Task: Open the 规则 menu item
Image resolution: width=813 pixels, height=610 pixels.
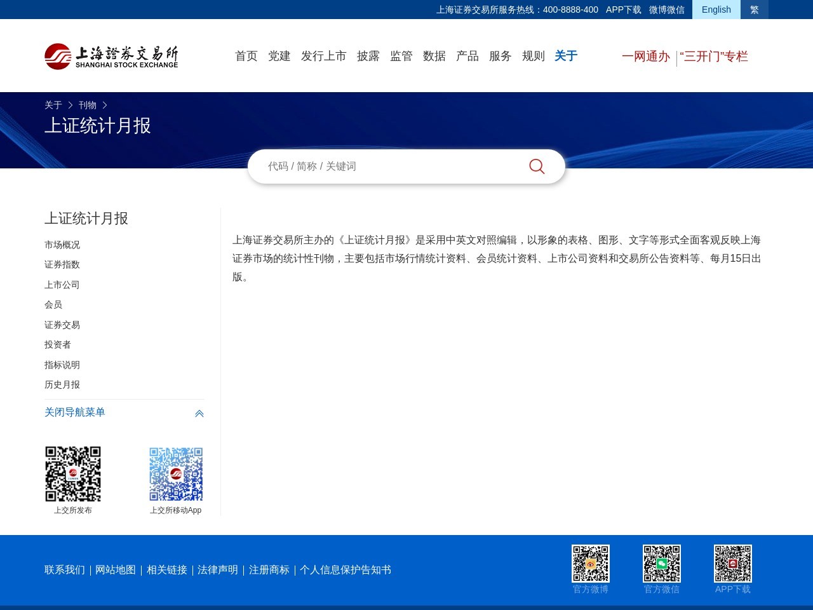Action: tap(534, 56)
